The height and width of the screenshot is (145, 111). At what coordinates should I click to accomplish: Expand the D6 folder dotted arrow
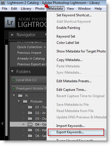tap(24, 136)
